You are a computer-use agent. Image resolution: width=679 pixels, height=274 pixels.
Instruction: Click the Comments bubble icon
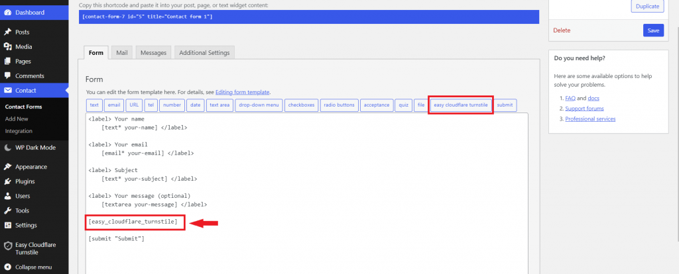(7, 75)
